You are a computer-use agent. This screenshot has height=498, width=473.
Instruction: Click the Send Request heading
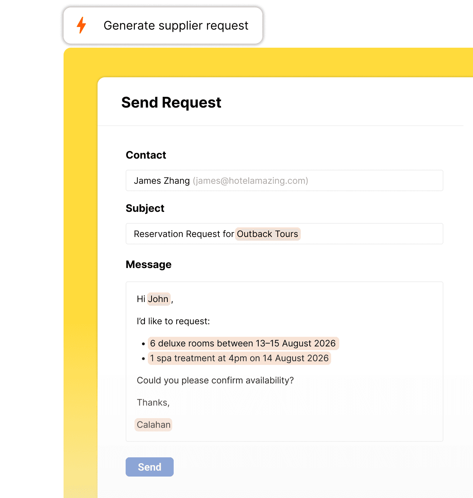pyautogui.click(x=171, y=102)
